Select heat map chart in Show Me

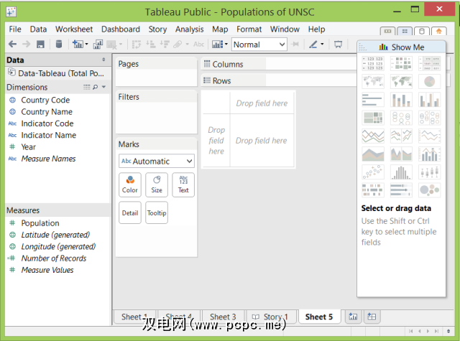tap(401, 63)
